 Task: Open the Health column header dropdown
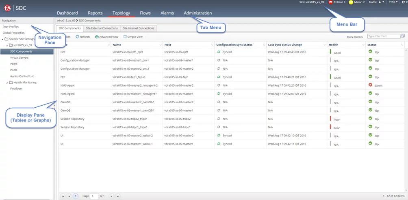(363, 45)
